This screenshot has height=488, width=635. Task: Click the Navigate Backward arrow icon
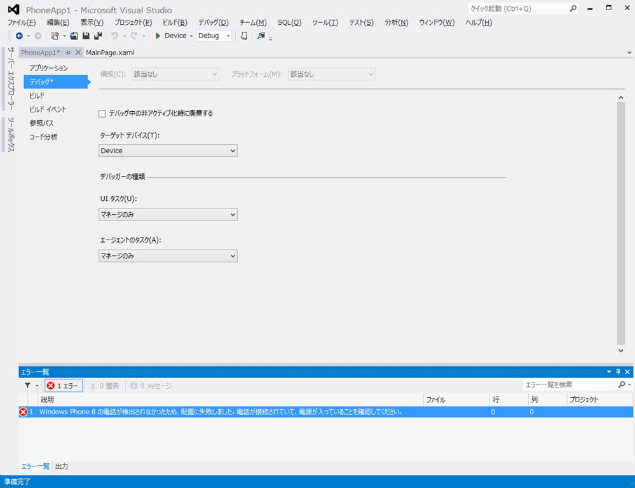click(19, 36)
